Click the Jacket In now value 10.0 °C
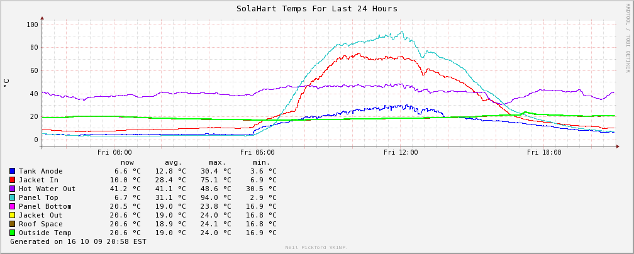This screenshot has height=254, width=634. coord(125,180)
